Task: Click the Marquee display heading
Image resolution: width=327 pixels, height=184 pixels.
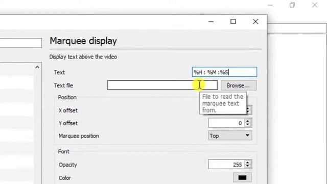Action: point(83,41)
